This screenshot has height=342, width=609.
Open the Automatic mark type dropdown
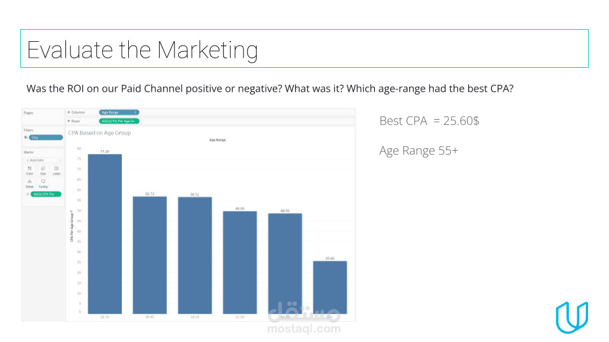[x=44, y=160]
